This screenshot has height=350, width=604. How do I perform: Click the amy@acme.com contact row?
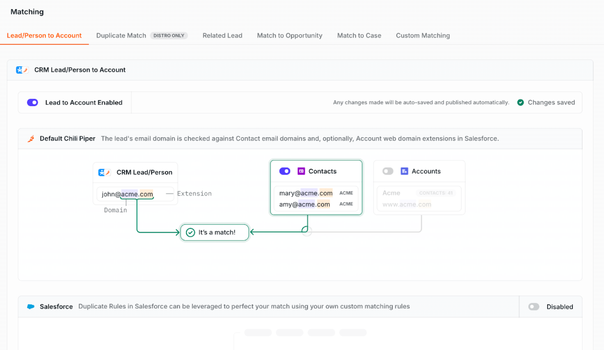pyautogui.click(x=316, y=204)
